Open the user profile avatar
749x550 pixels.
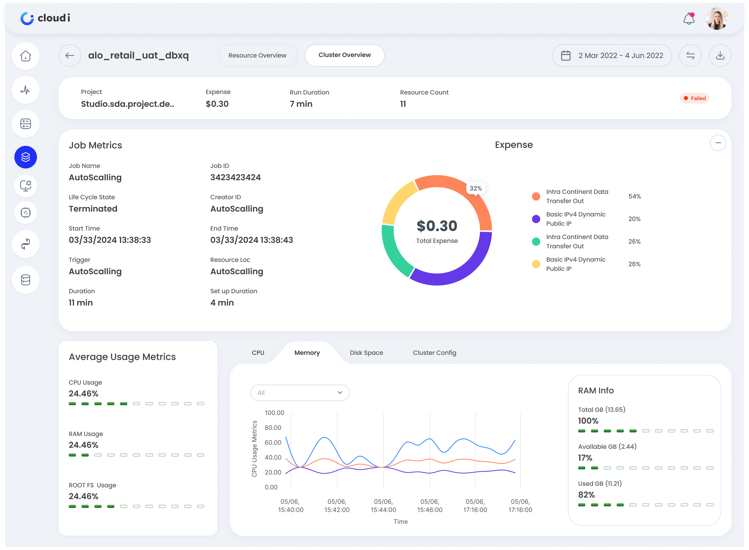point(717,18)
